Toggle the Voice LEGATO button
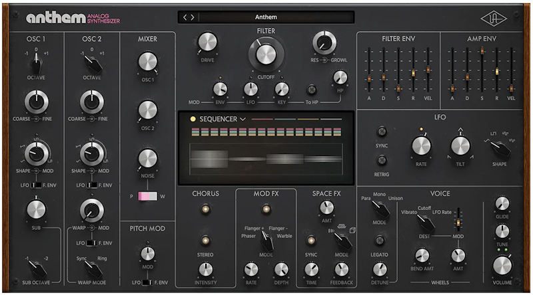 click(x=379, y=241)
